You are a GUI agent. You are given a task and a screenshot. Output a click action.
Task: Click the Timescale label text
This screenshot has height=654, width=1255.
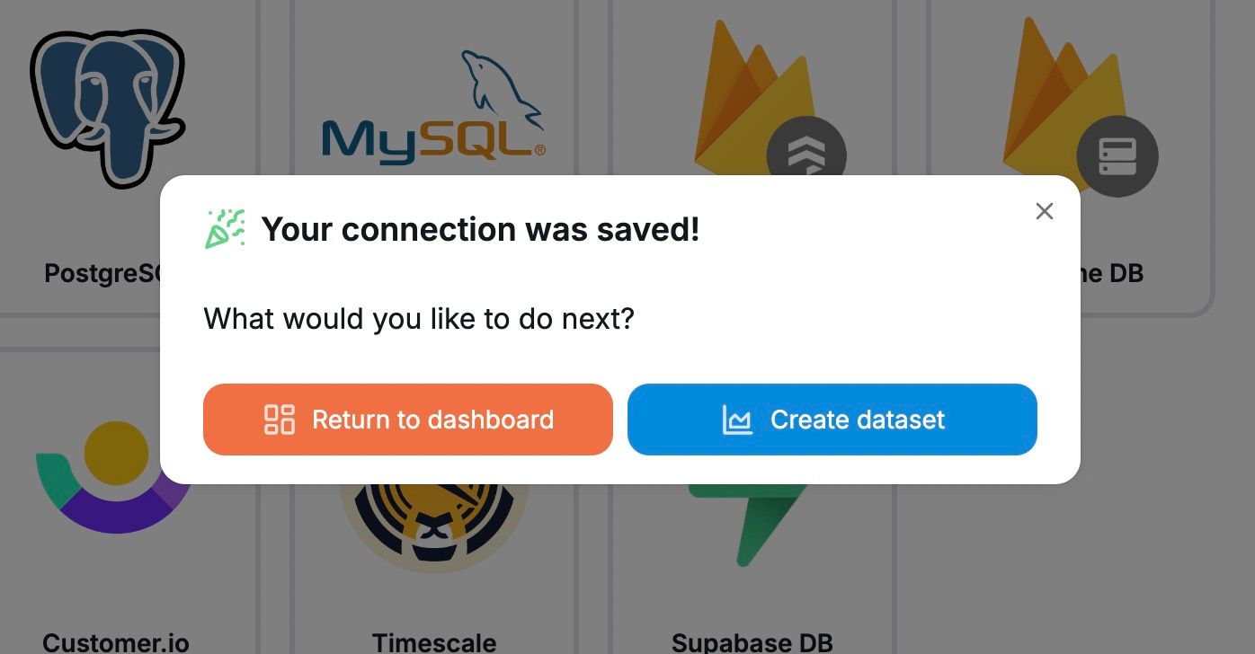point(434,641)
